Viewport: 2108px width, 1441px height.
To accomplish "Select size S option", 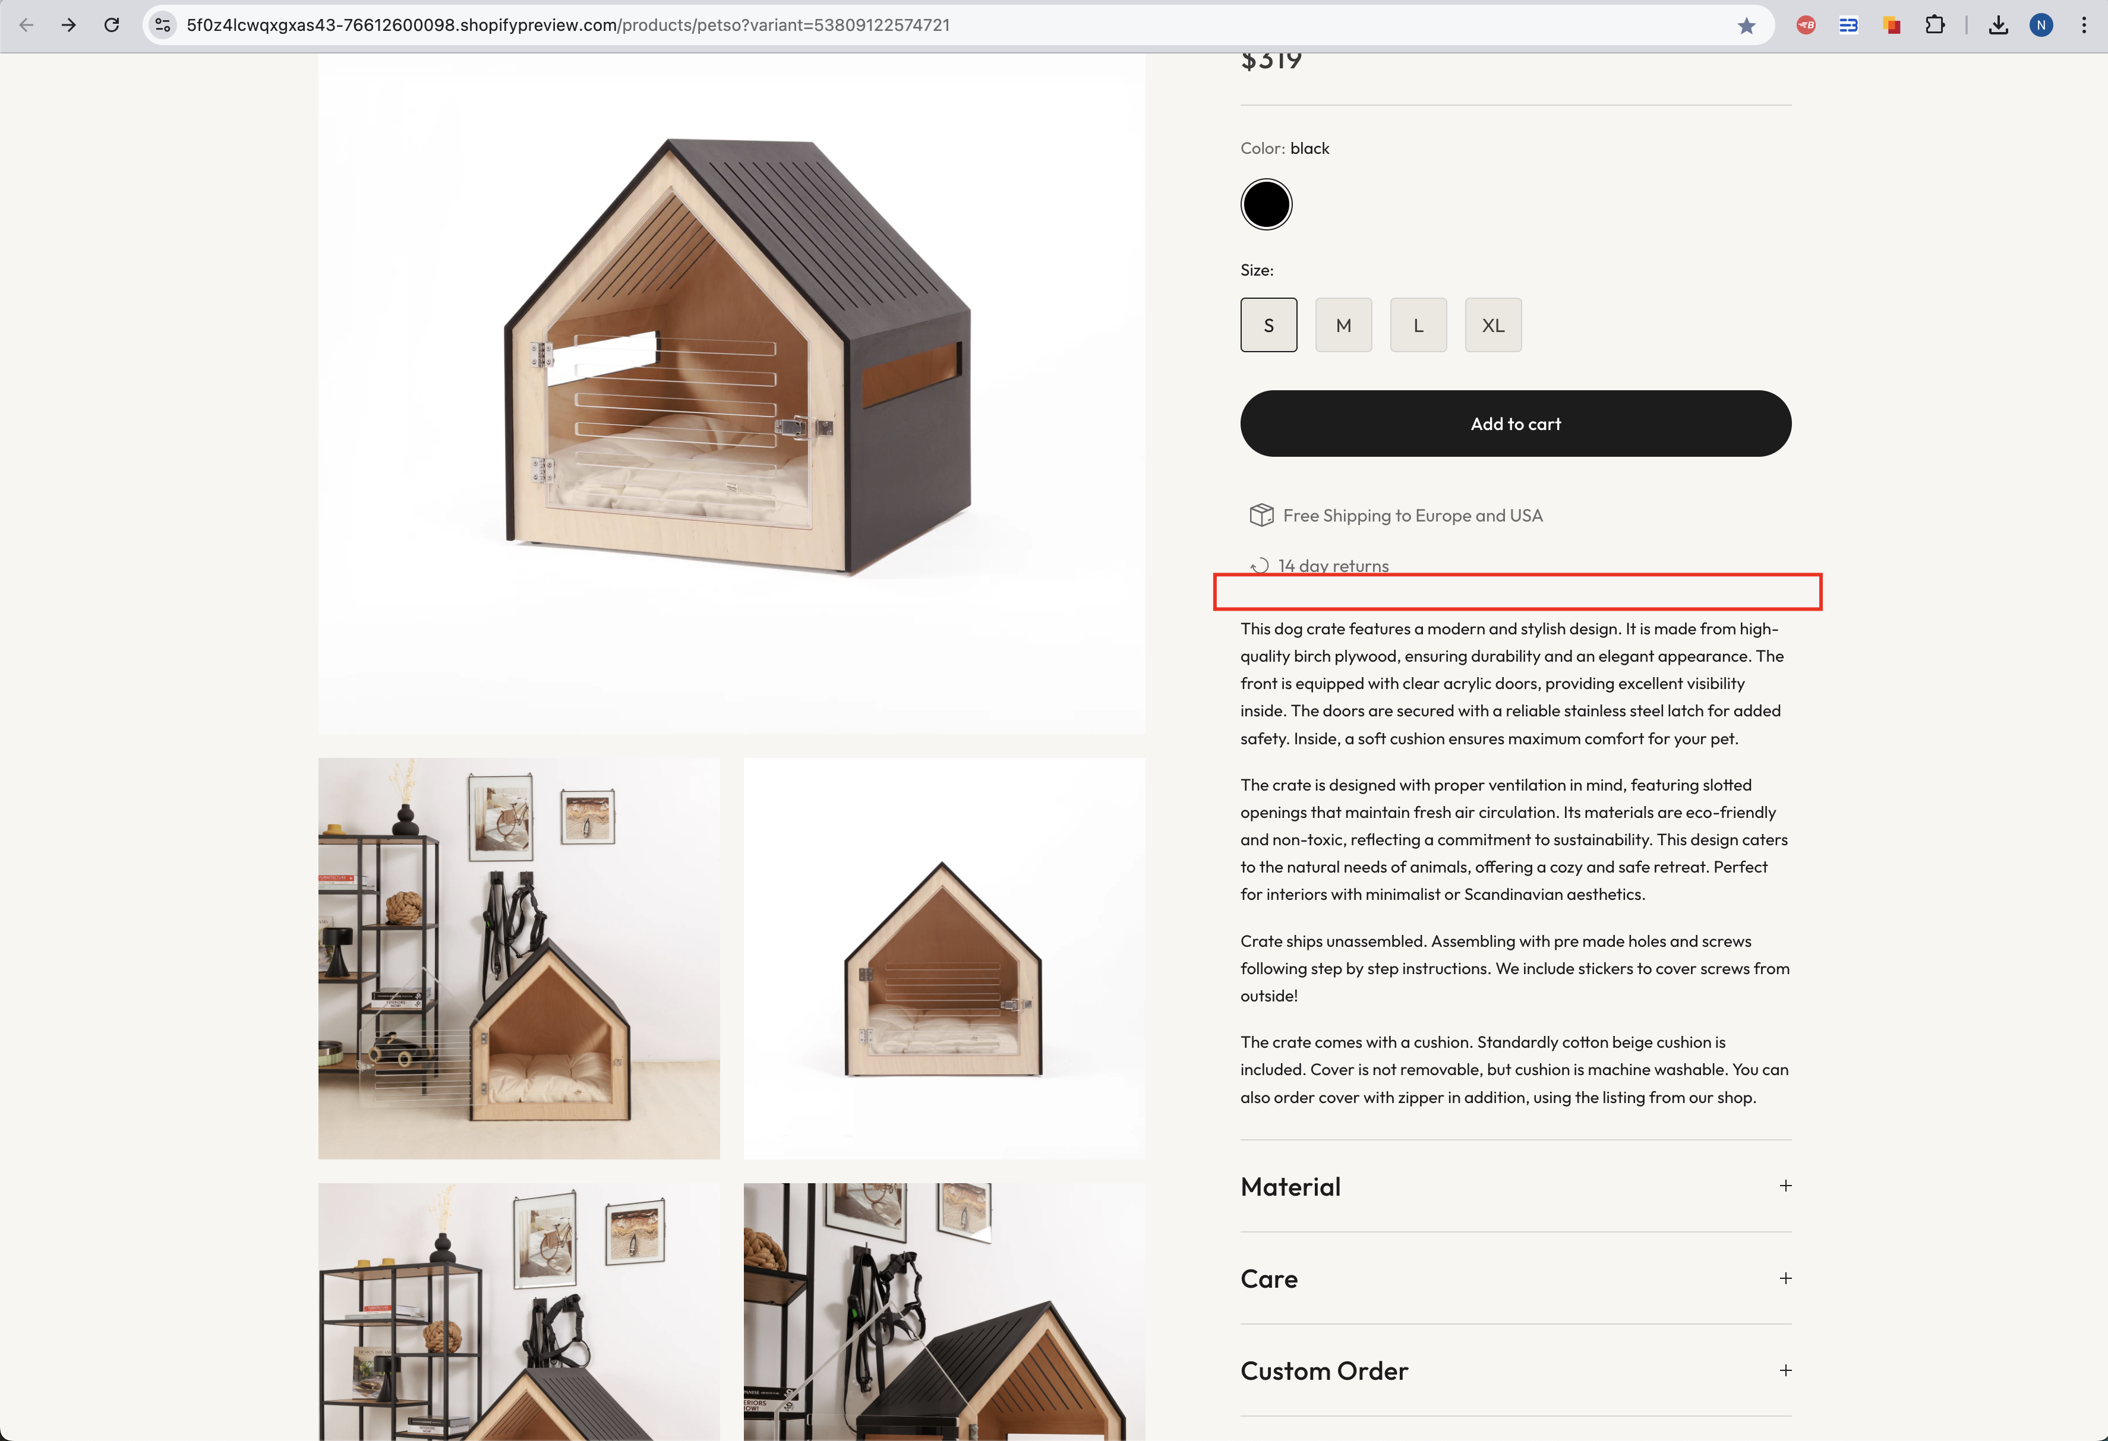I will pos(1268,325).
